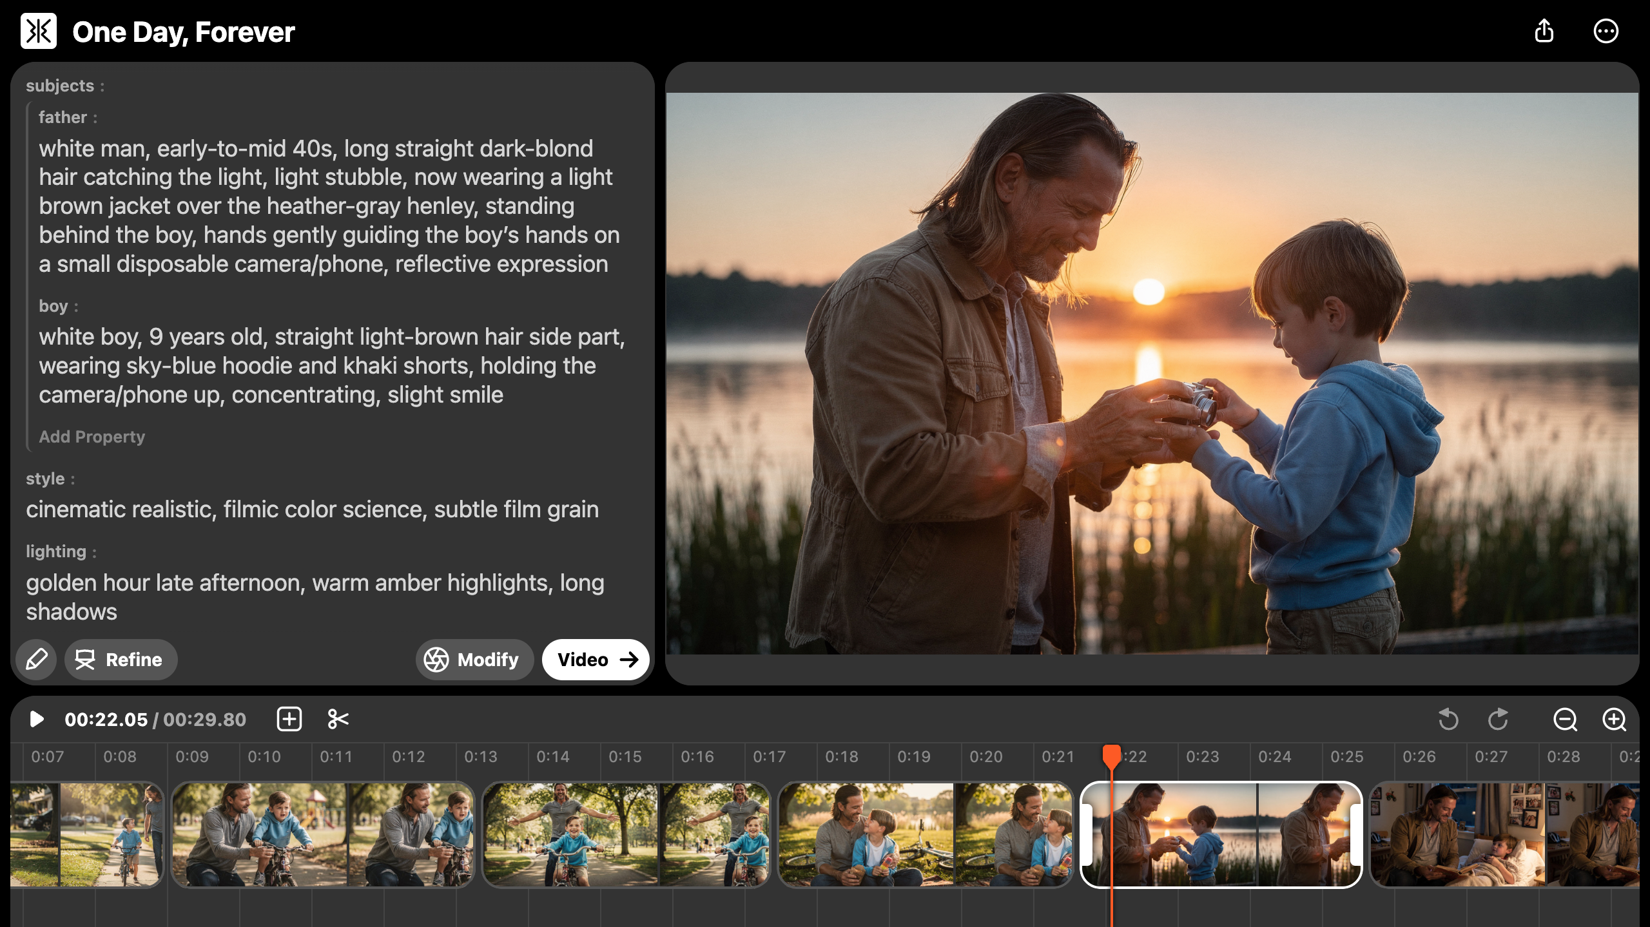The image size is (1650, 927).
Task: Open the share/export icon
Action: point(1544,31)
